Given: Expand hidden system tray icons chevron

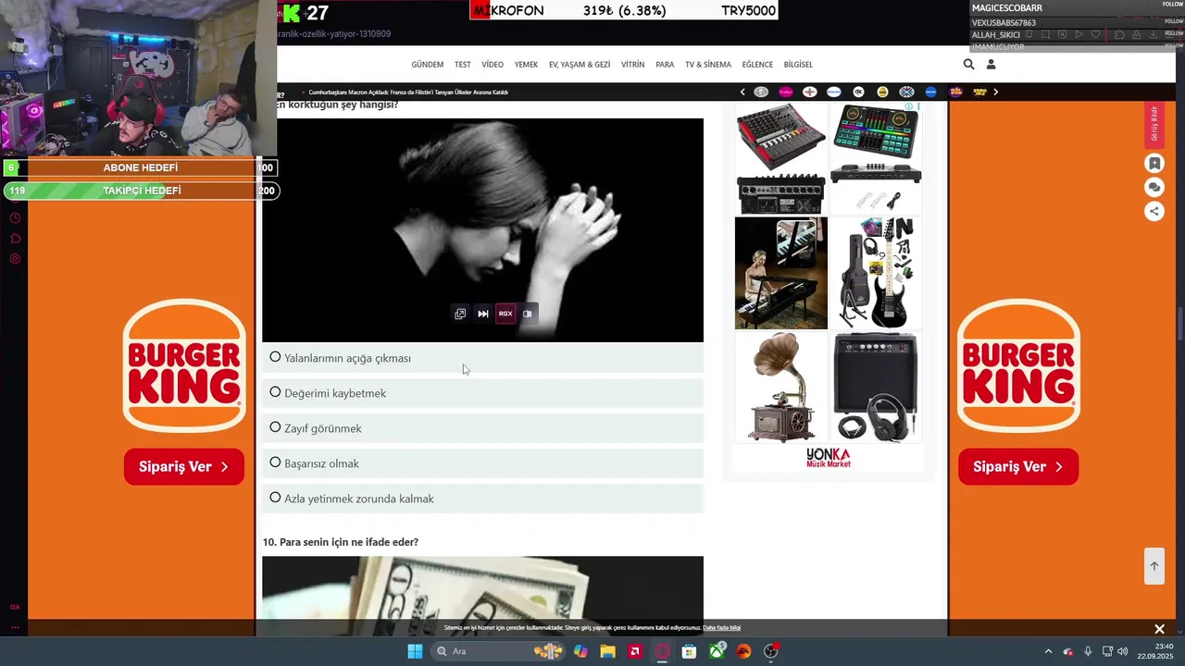Looking at the screenshot, I should click(1048, 651).
